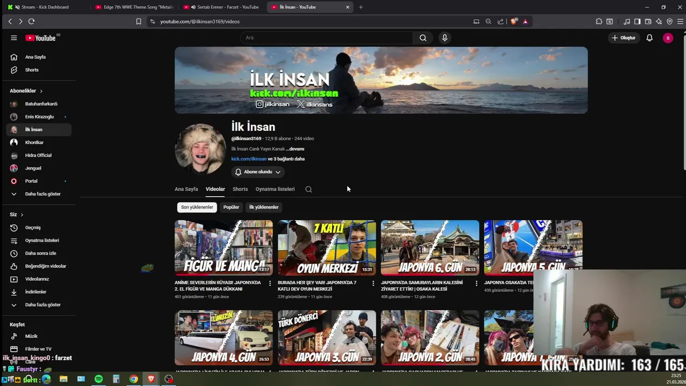Open the kick.com/ilkinsan channel link
The image size is (686, 386).
click(249, 159)
